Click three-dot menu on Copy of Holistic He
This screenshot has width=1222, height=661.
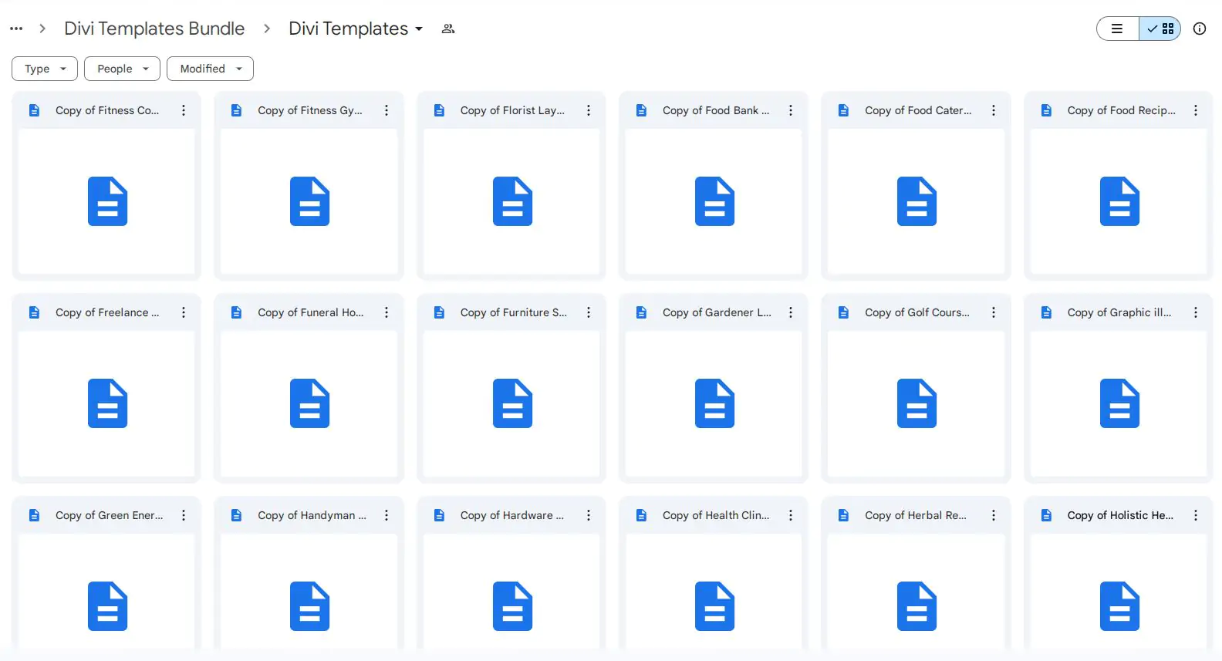(x=1196, y=515)
